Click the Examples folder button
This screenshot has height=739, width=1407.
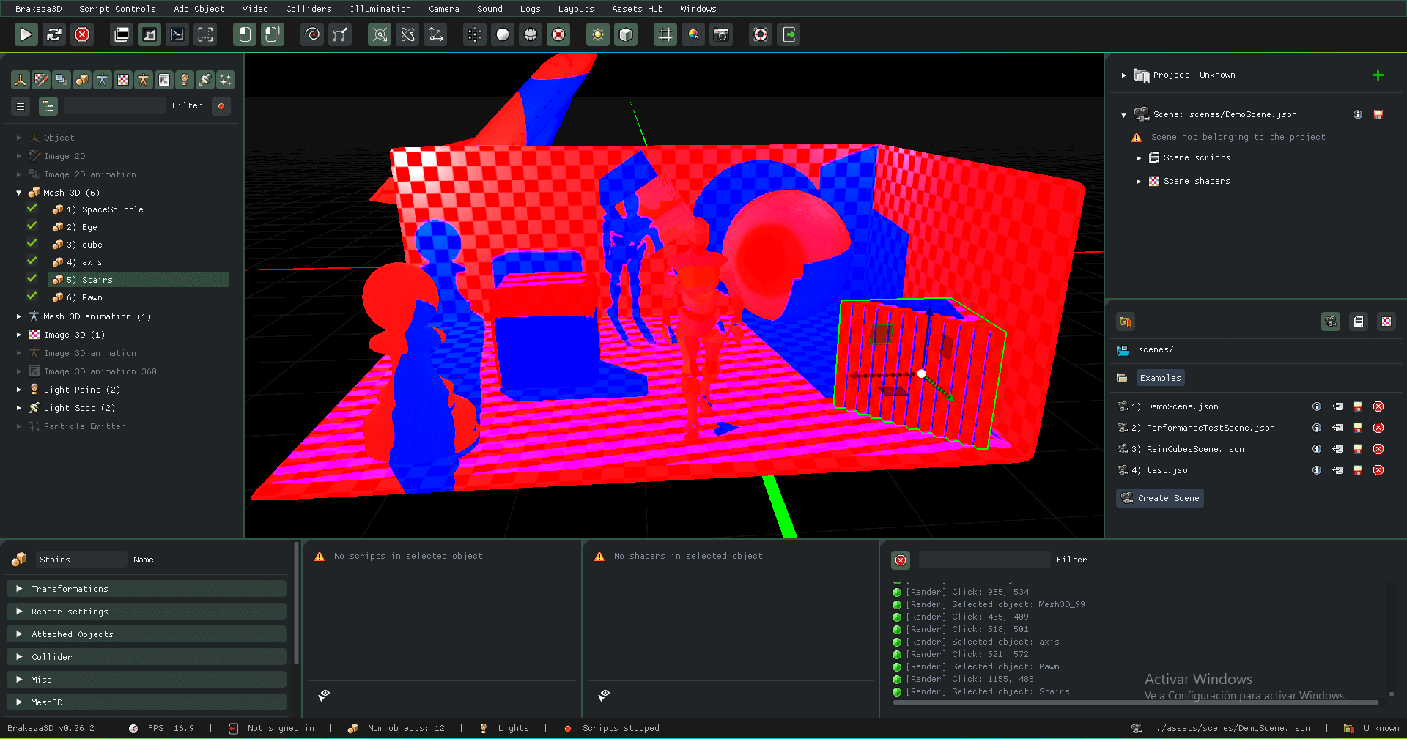point(1160,378)
